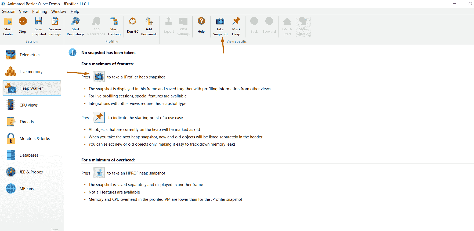Click the Show Selection icon
The height and width of the screenshot is (231, 474).
[303, 26]
